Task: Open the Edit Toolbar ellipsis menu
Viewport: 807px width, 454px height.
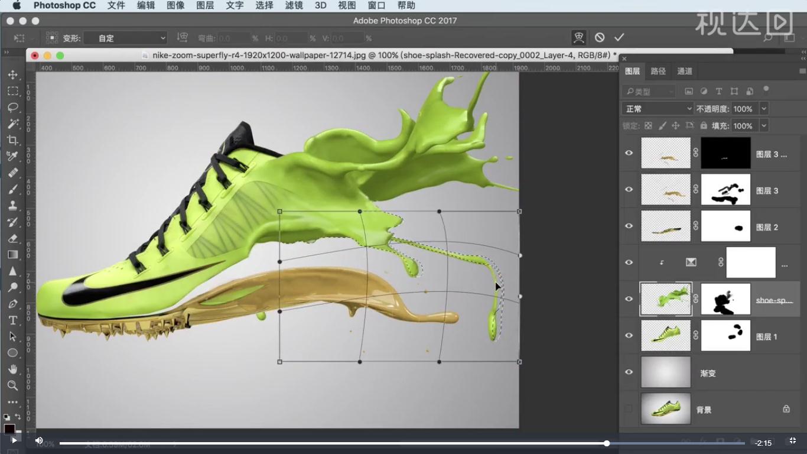Action: tap(12, 402)
